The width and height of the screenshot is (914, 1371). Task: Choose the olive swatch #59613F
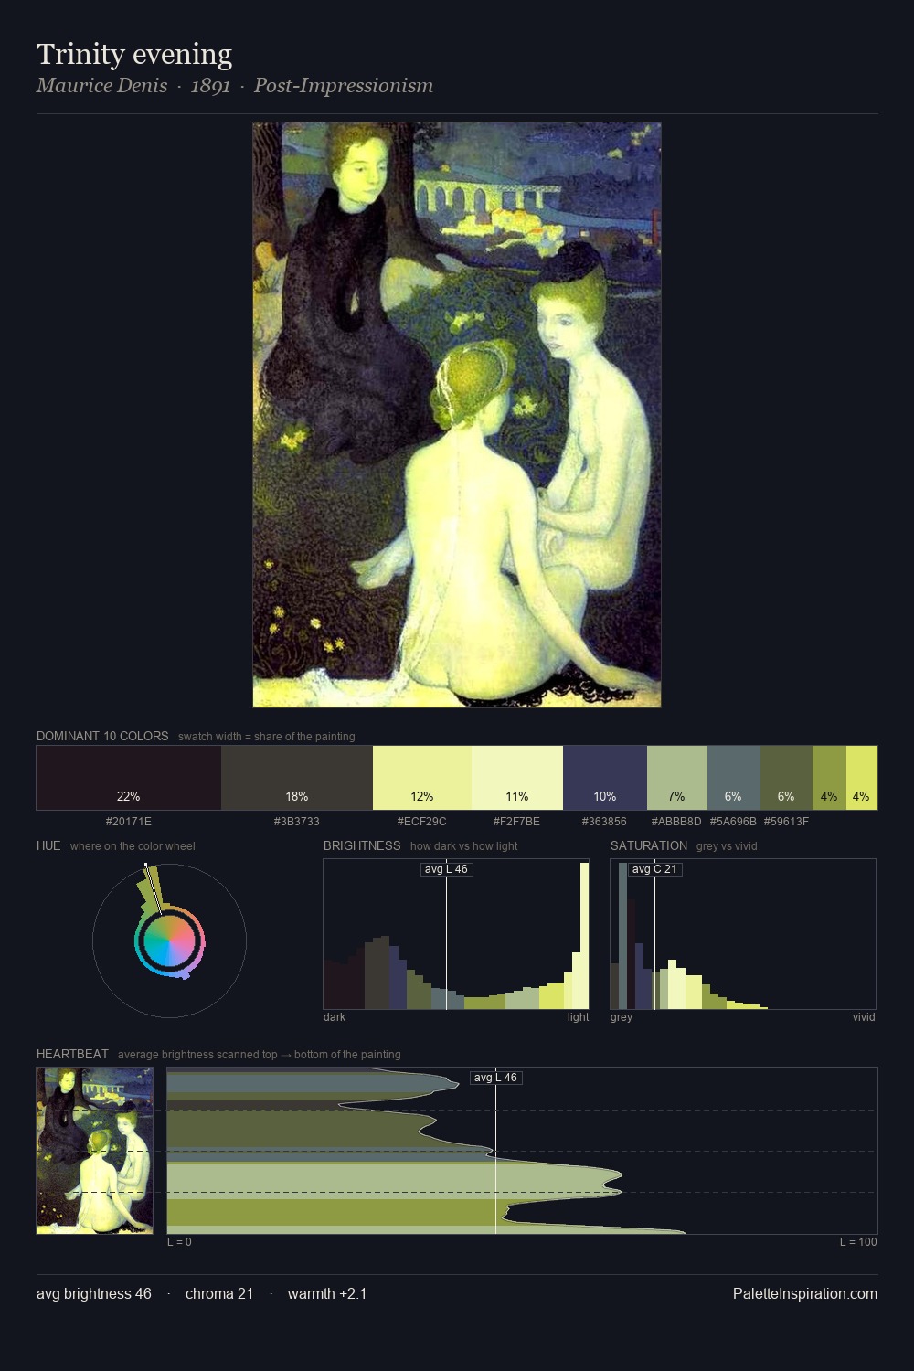(786, 778)
